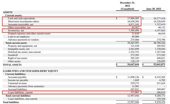
Task: Click 'Other receivables, net' label
Action: click(19, 27)
